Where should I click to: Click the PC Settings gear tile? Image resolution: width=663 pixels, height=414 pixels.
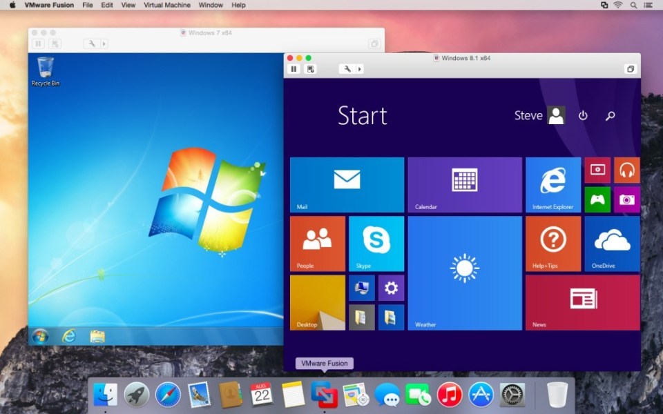[391, 288]
